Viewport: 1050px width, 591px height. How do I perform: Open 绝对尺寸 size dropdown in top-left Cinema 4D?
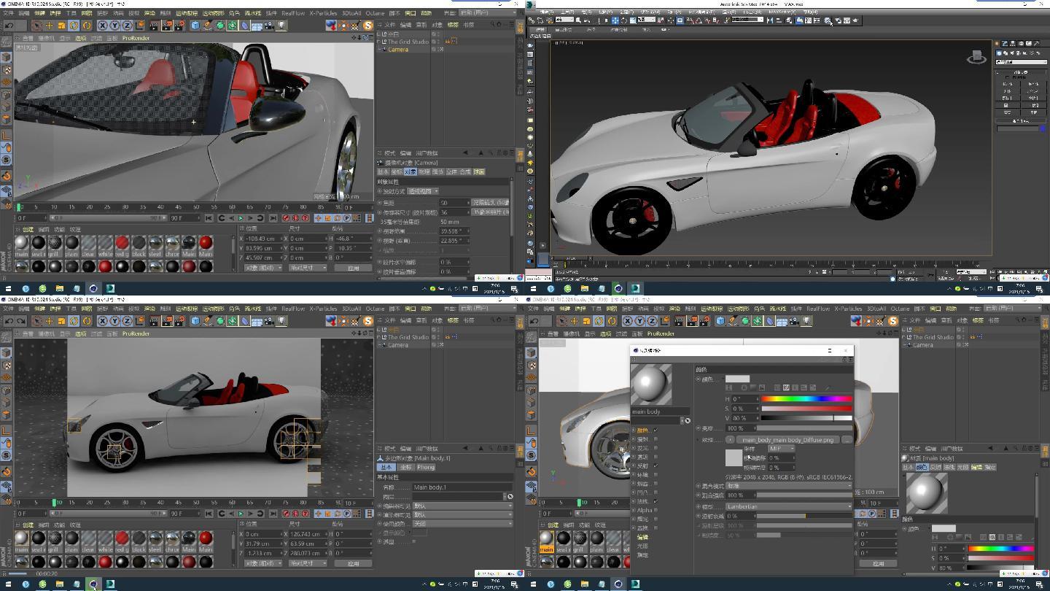[x=308, y=268]
